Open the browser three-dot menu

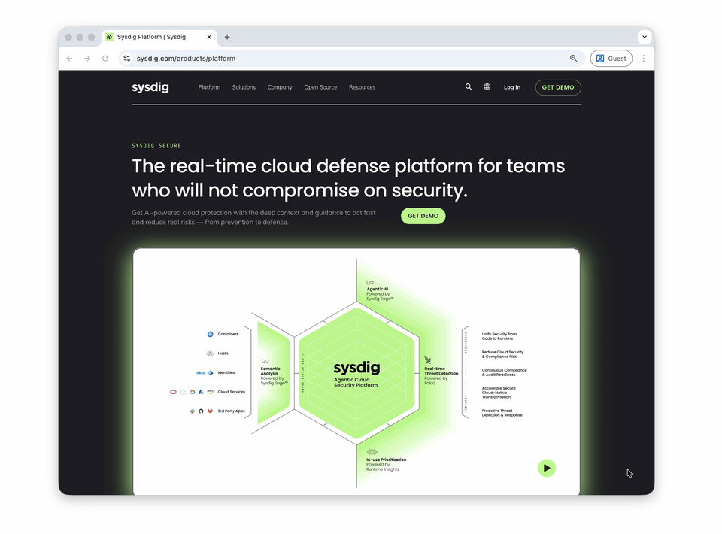[644, 59]
